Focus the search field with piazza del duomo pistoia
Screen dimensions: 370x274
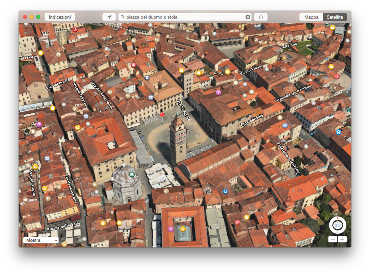pyautogui.click(x=185, y=17)
